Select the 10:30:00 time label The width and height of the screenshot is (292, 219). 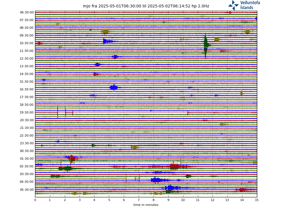click(27, 43)
